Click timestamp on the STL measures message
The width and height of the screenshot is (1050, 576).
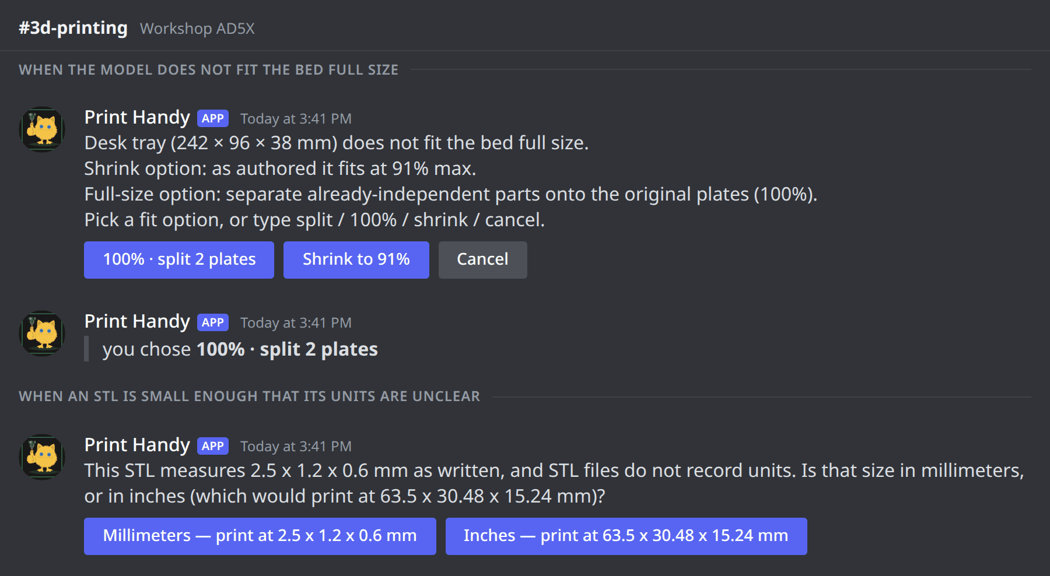pos(296,447)
